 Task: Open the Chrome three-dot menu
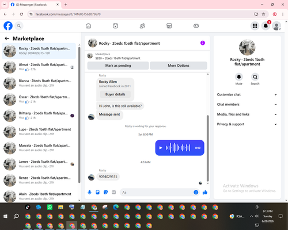(283, 14)
